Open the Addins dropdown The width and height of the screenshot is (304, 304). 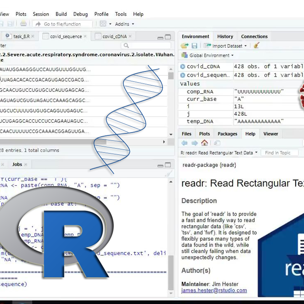click(x=124, y=24)
